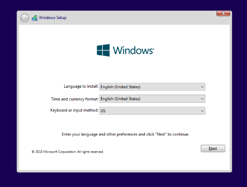
Task: Click the chevron arrow on the keyboard US field
Action: pyautogui.click(x=202, y=111)
